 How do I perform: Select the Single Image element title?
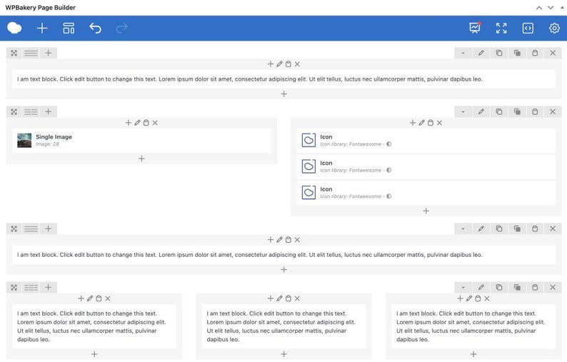coord(54,137)
